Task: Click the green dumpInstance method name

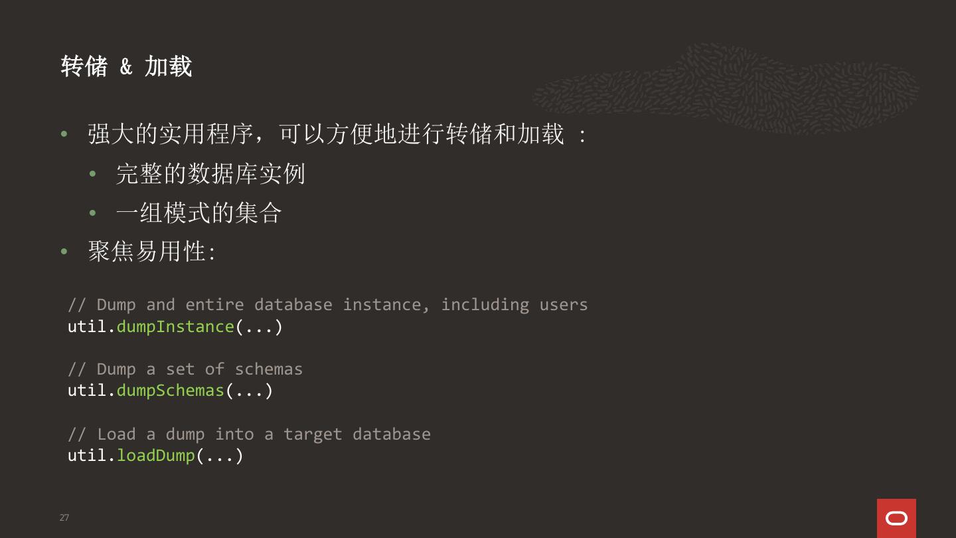Action: (175, 327)
